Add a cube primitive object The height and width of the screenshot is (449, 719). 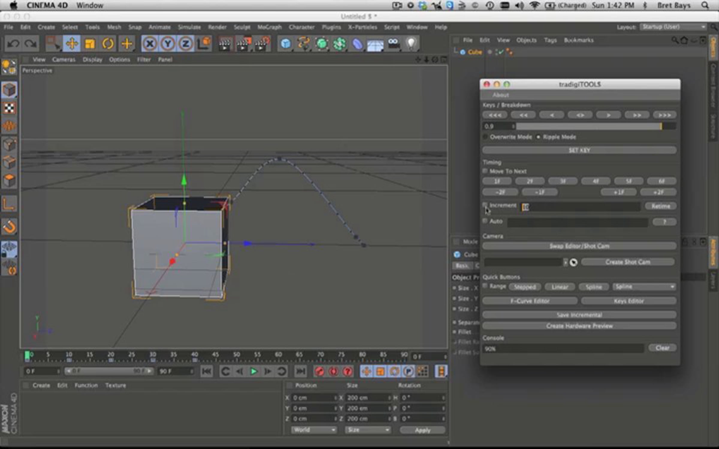[286, 44]
